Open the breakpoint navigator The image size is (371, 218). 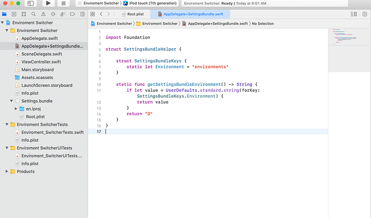(x=73, y=14)
